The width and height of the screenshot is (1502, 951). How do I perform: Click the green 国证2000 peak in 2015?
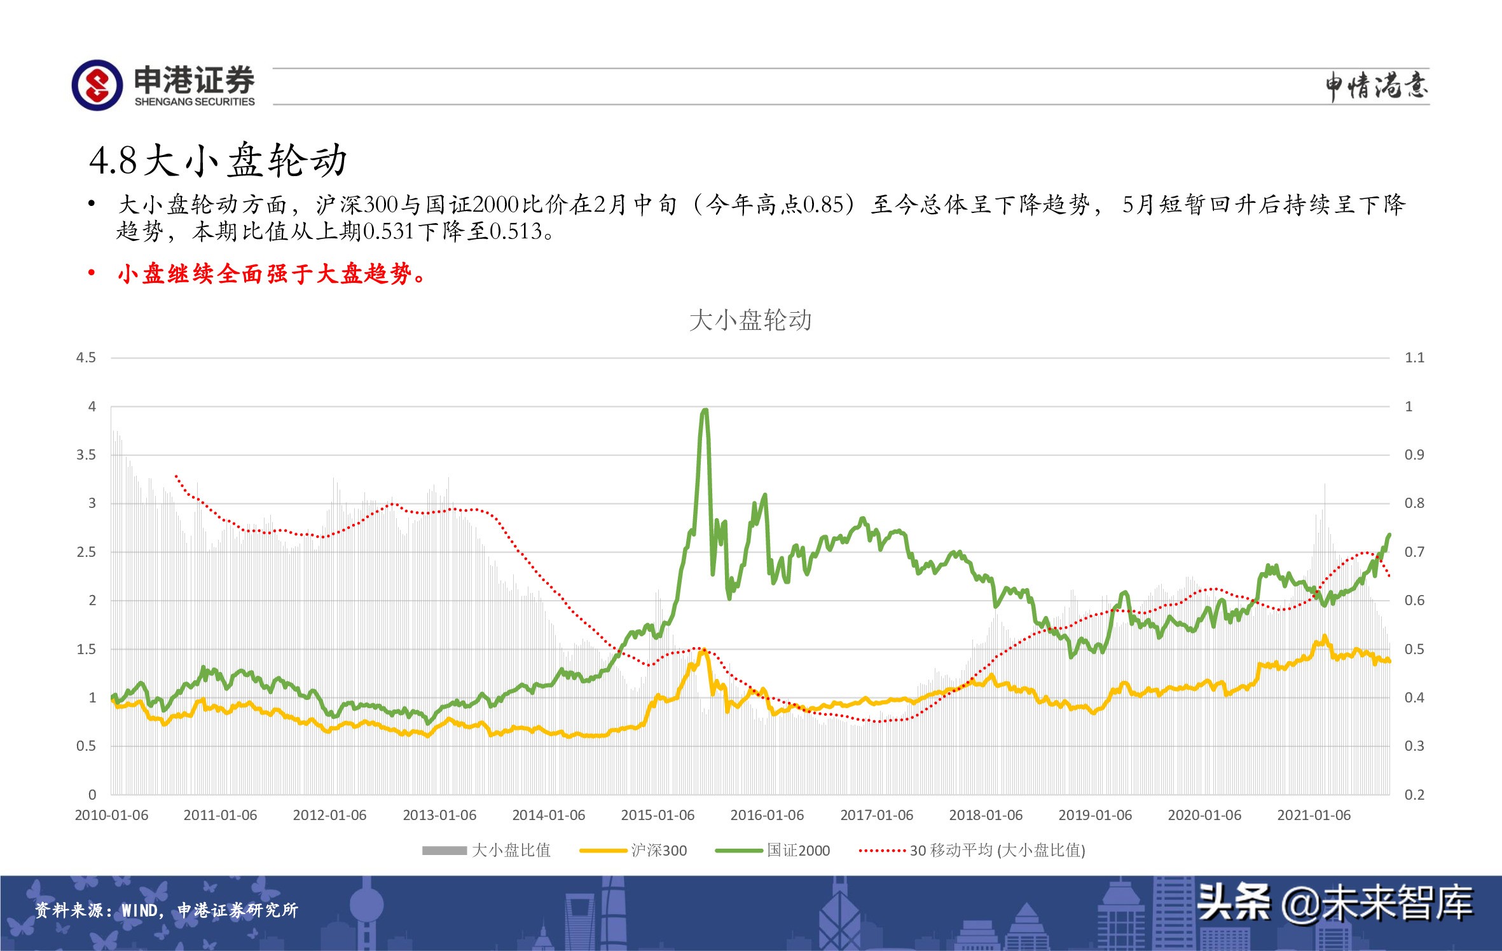pyautogui.click(x=704, y=411)
